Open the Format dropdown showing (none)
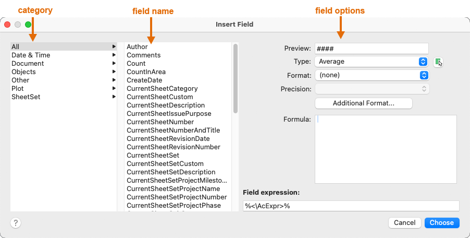 (x=372, y=75)
